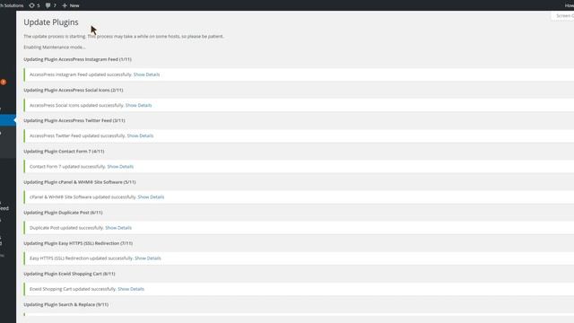Viewport: 574px width, 323px height.
Task: Show details for Ecwid Shopping Cart update
Action: coord(131,289)
